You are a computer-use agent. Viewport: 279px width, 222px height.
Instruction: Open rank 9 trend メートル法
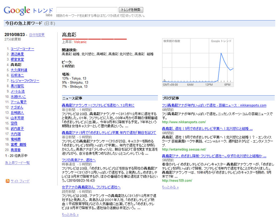[18, 91]
